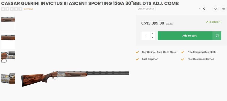The image size is (227, 101).
Task: Increase quantity with the up arrow
Action: click(x=152, y=33)
